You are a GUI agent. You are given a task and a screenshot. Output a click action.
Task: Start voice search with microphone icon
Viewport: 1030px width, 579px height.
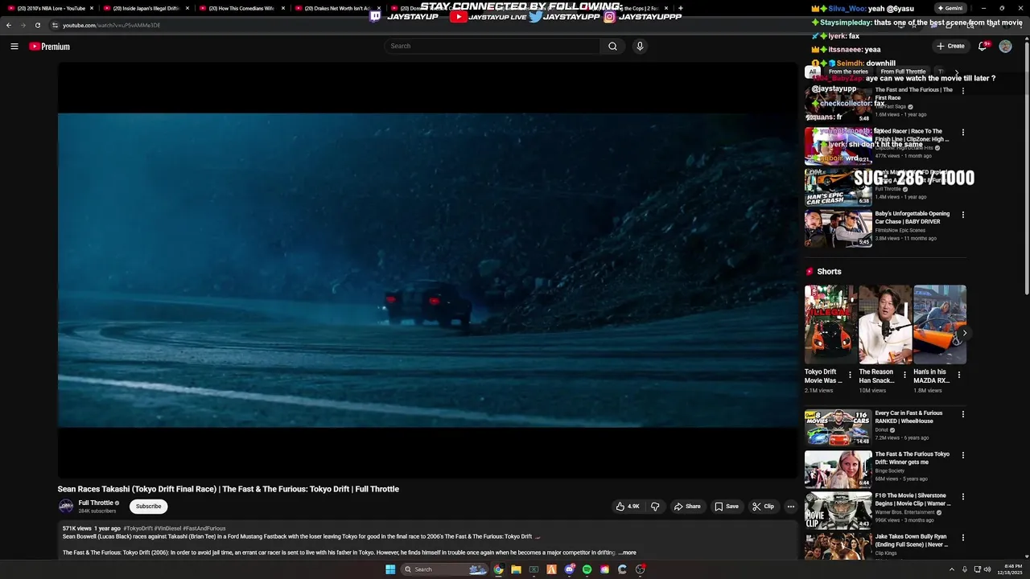coord(640,46)
